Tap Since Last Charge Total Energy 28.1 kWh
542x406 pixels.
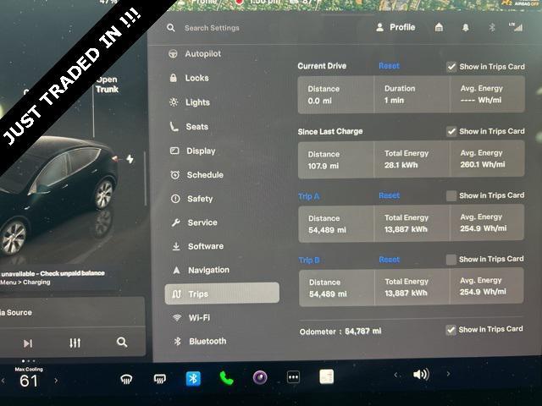tap(406, 159)
